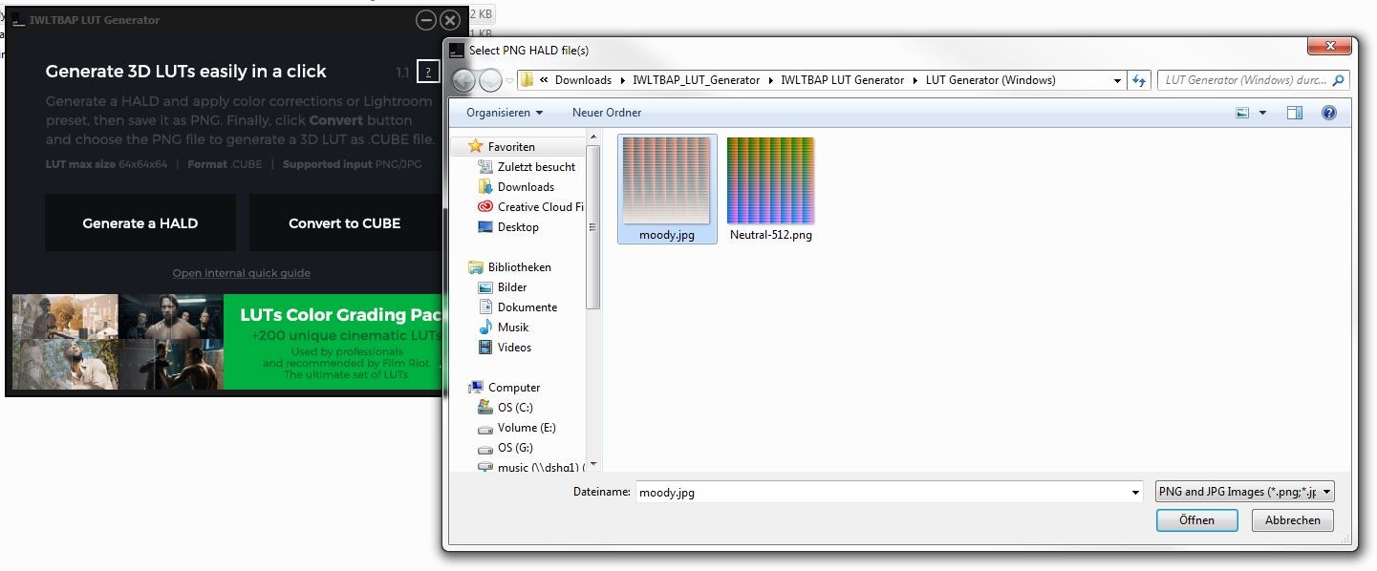Select the Neutral-512.png file thumbnail
The height and width of the screenshot is (571, 1377).
770,189
